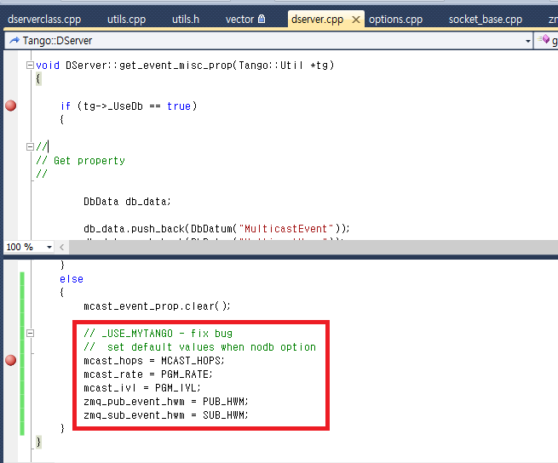
Task: Open the 100 % zoom dropdown
Action: pos(49,247)
